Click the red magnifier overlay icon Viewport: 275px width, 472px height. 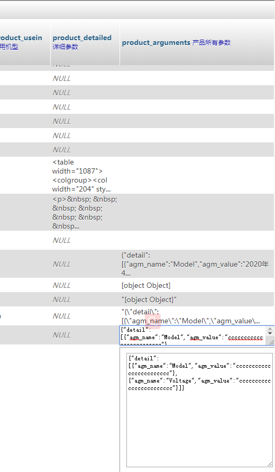pyautogui.click(x=153, y=321)
